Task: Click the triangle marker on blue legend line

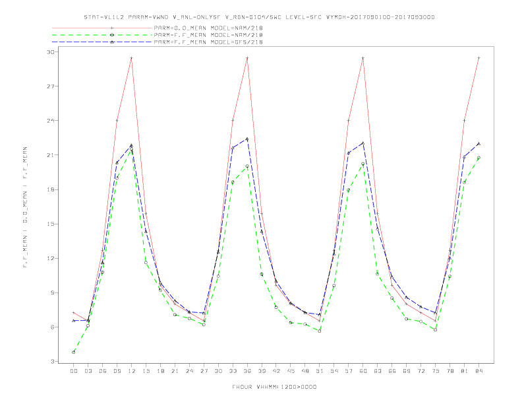Action: point(112,42)
